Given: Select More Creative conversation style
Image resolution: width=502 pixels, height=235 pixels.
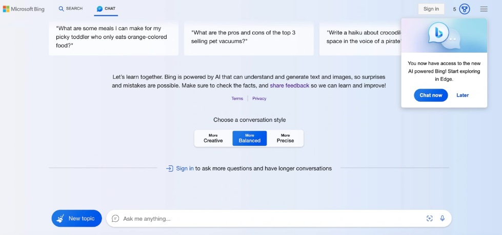Looking at the screenshot, I should [213, 138].
